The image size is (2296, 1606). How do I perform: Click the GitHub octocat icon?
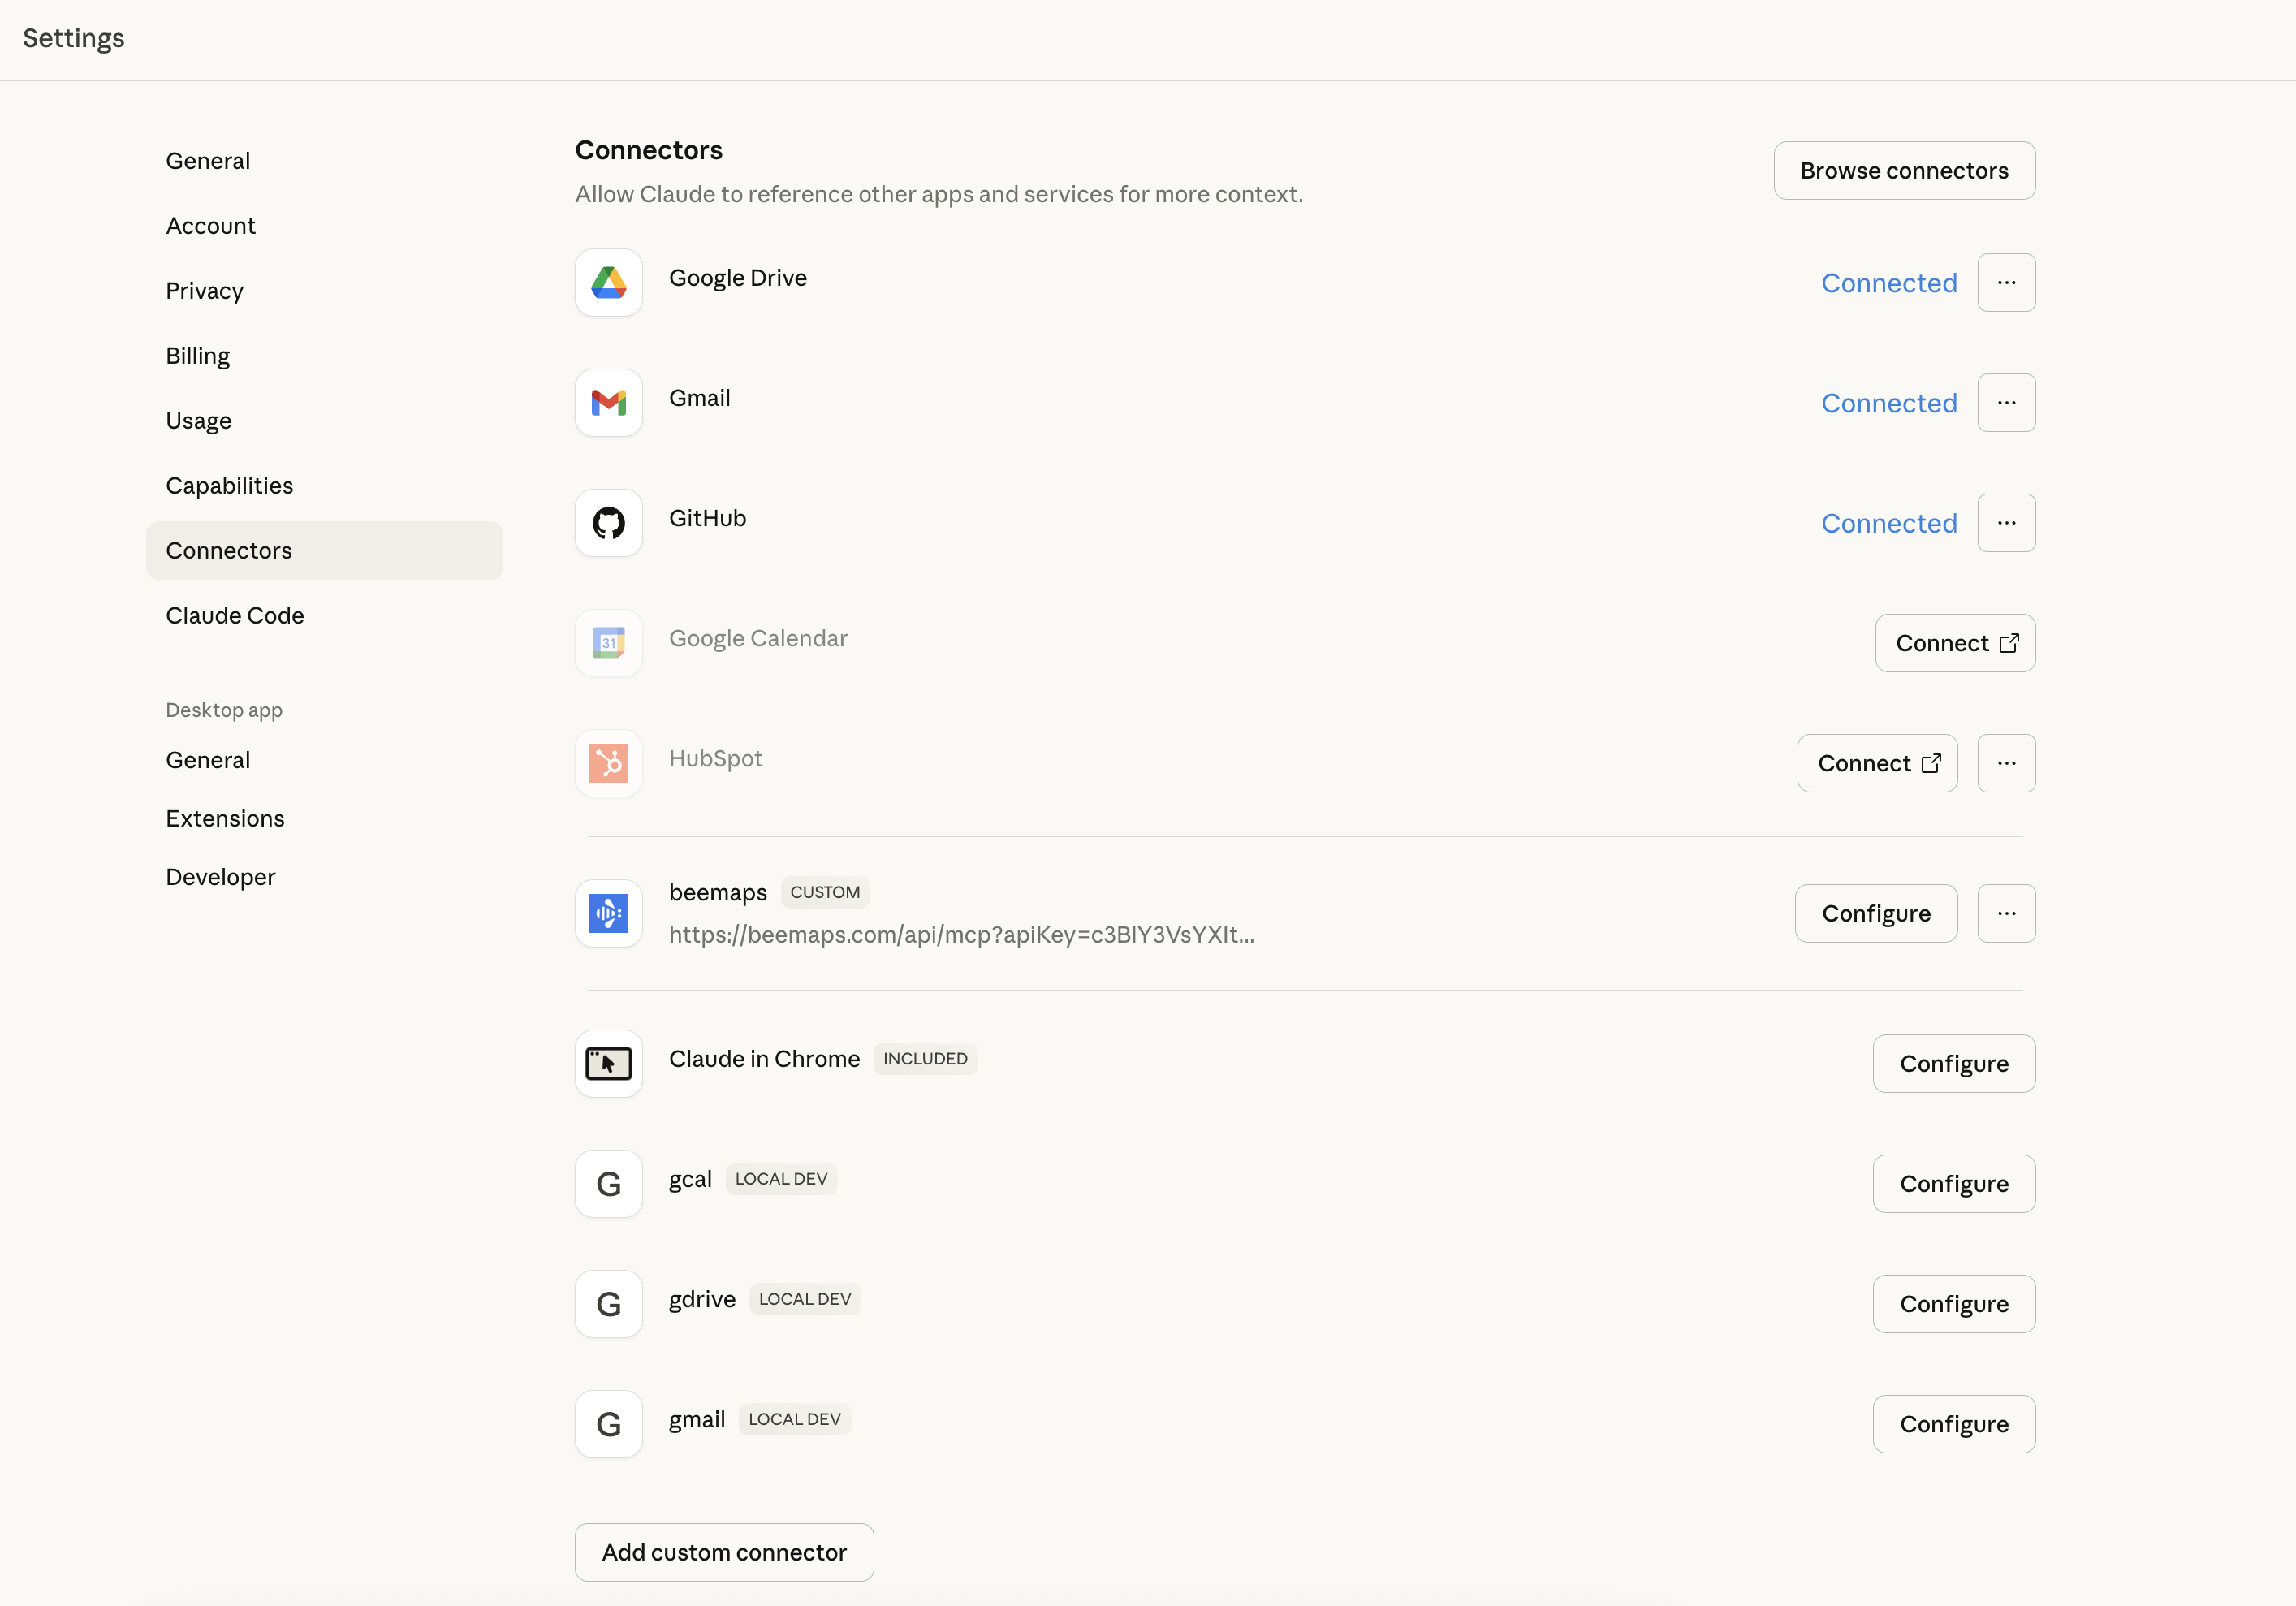[x=608, y=523]
